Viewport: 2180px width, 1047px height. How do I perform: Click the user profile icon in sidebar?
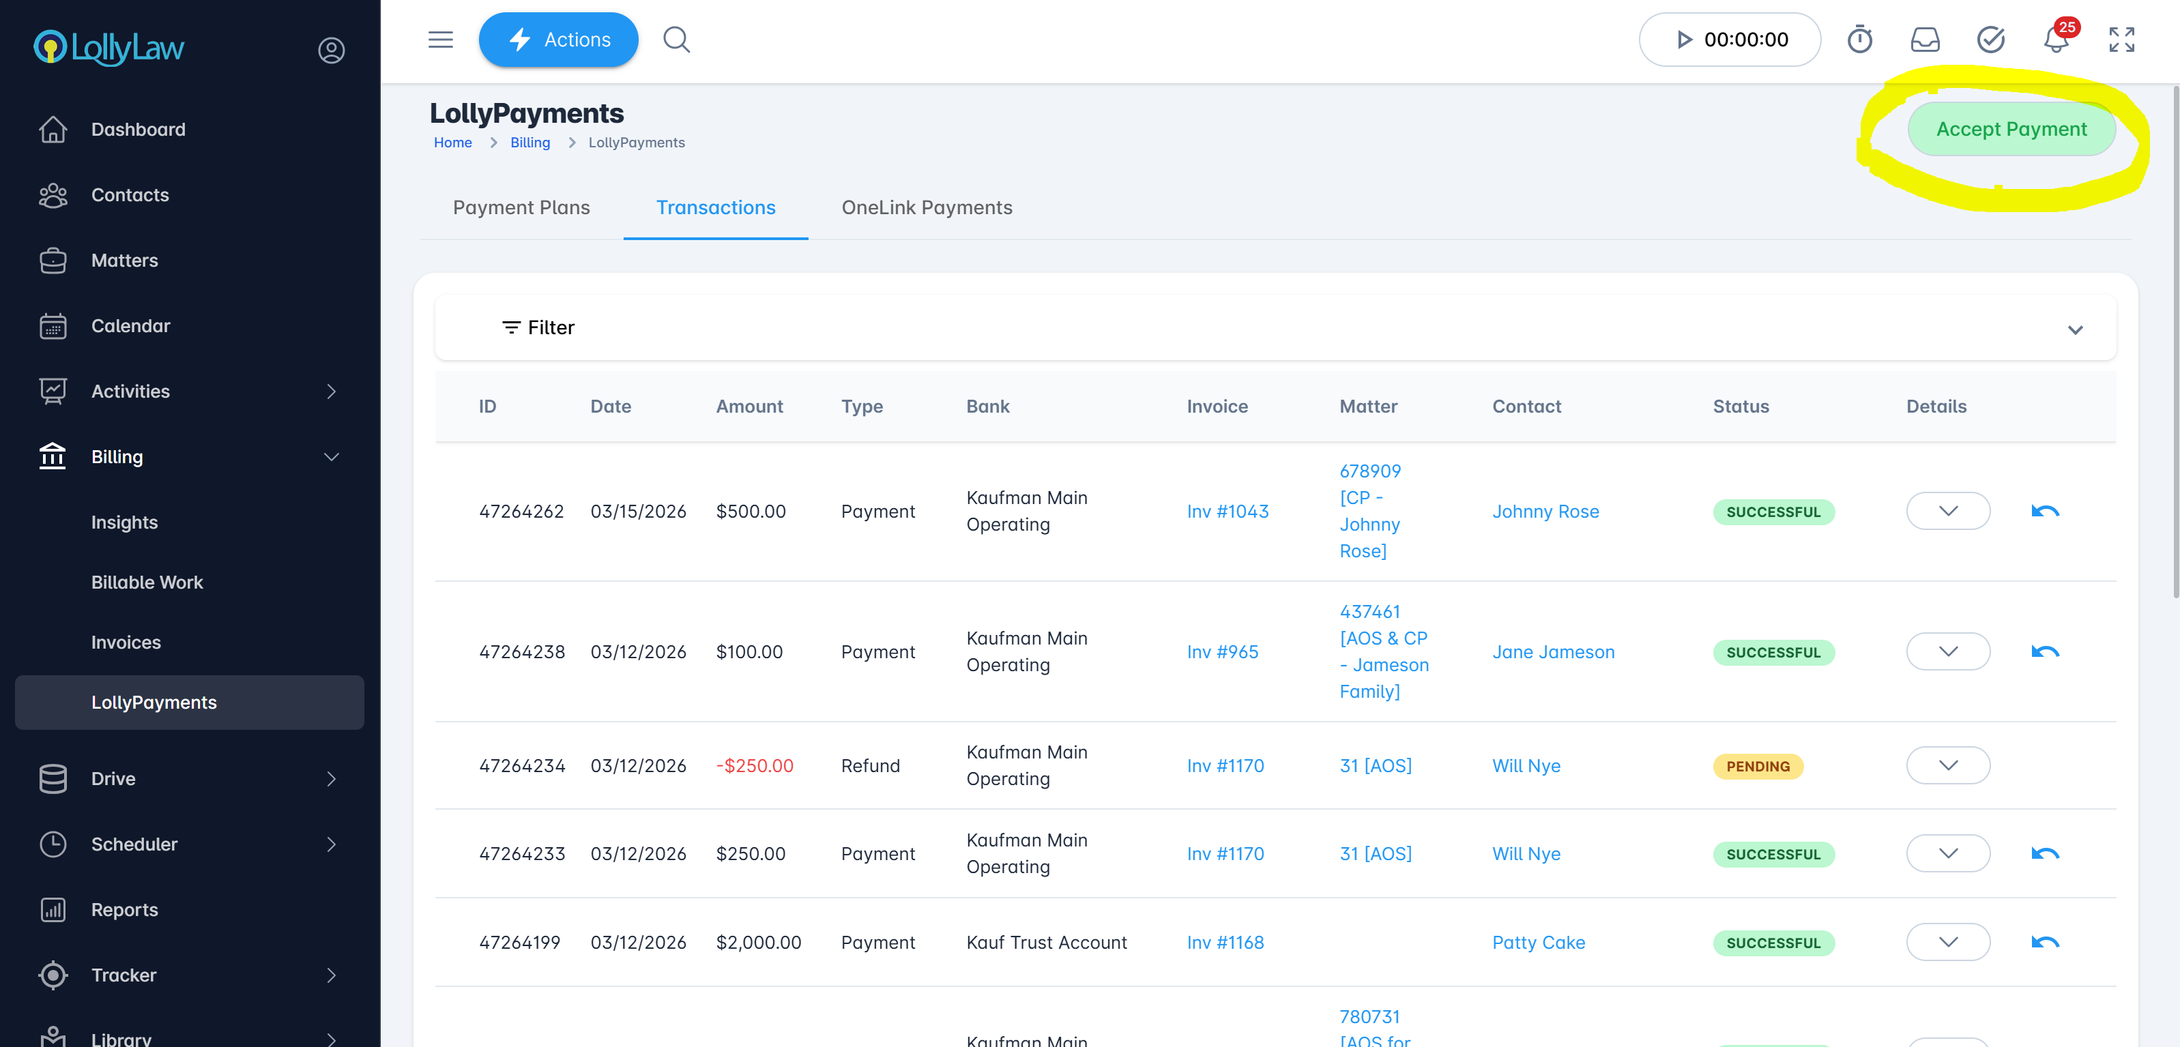331,50
